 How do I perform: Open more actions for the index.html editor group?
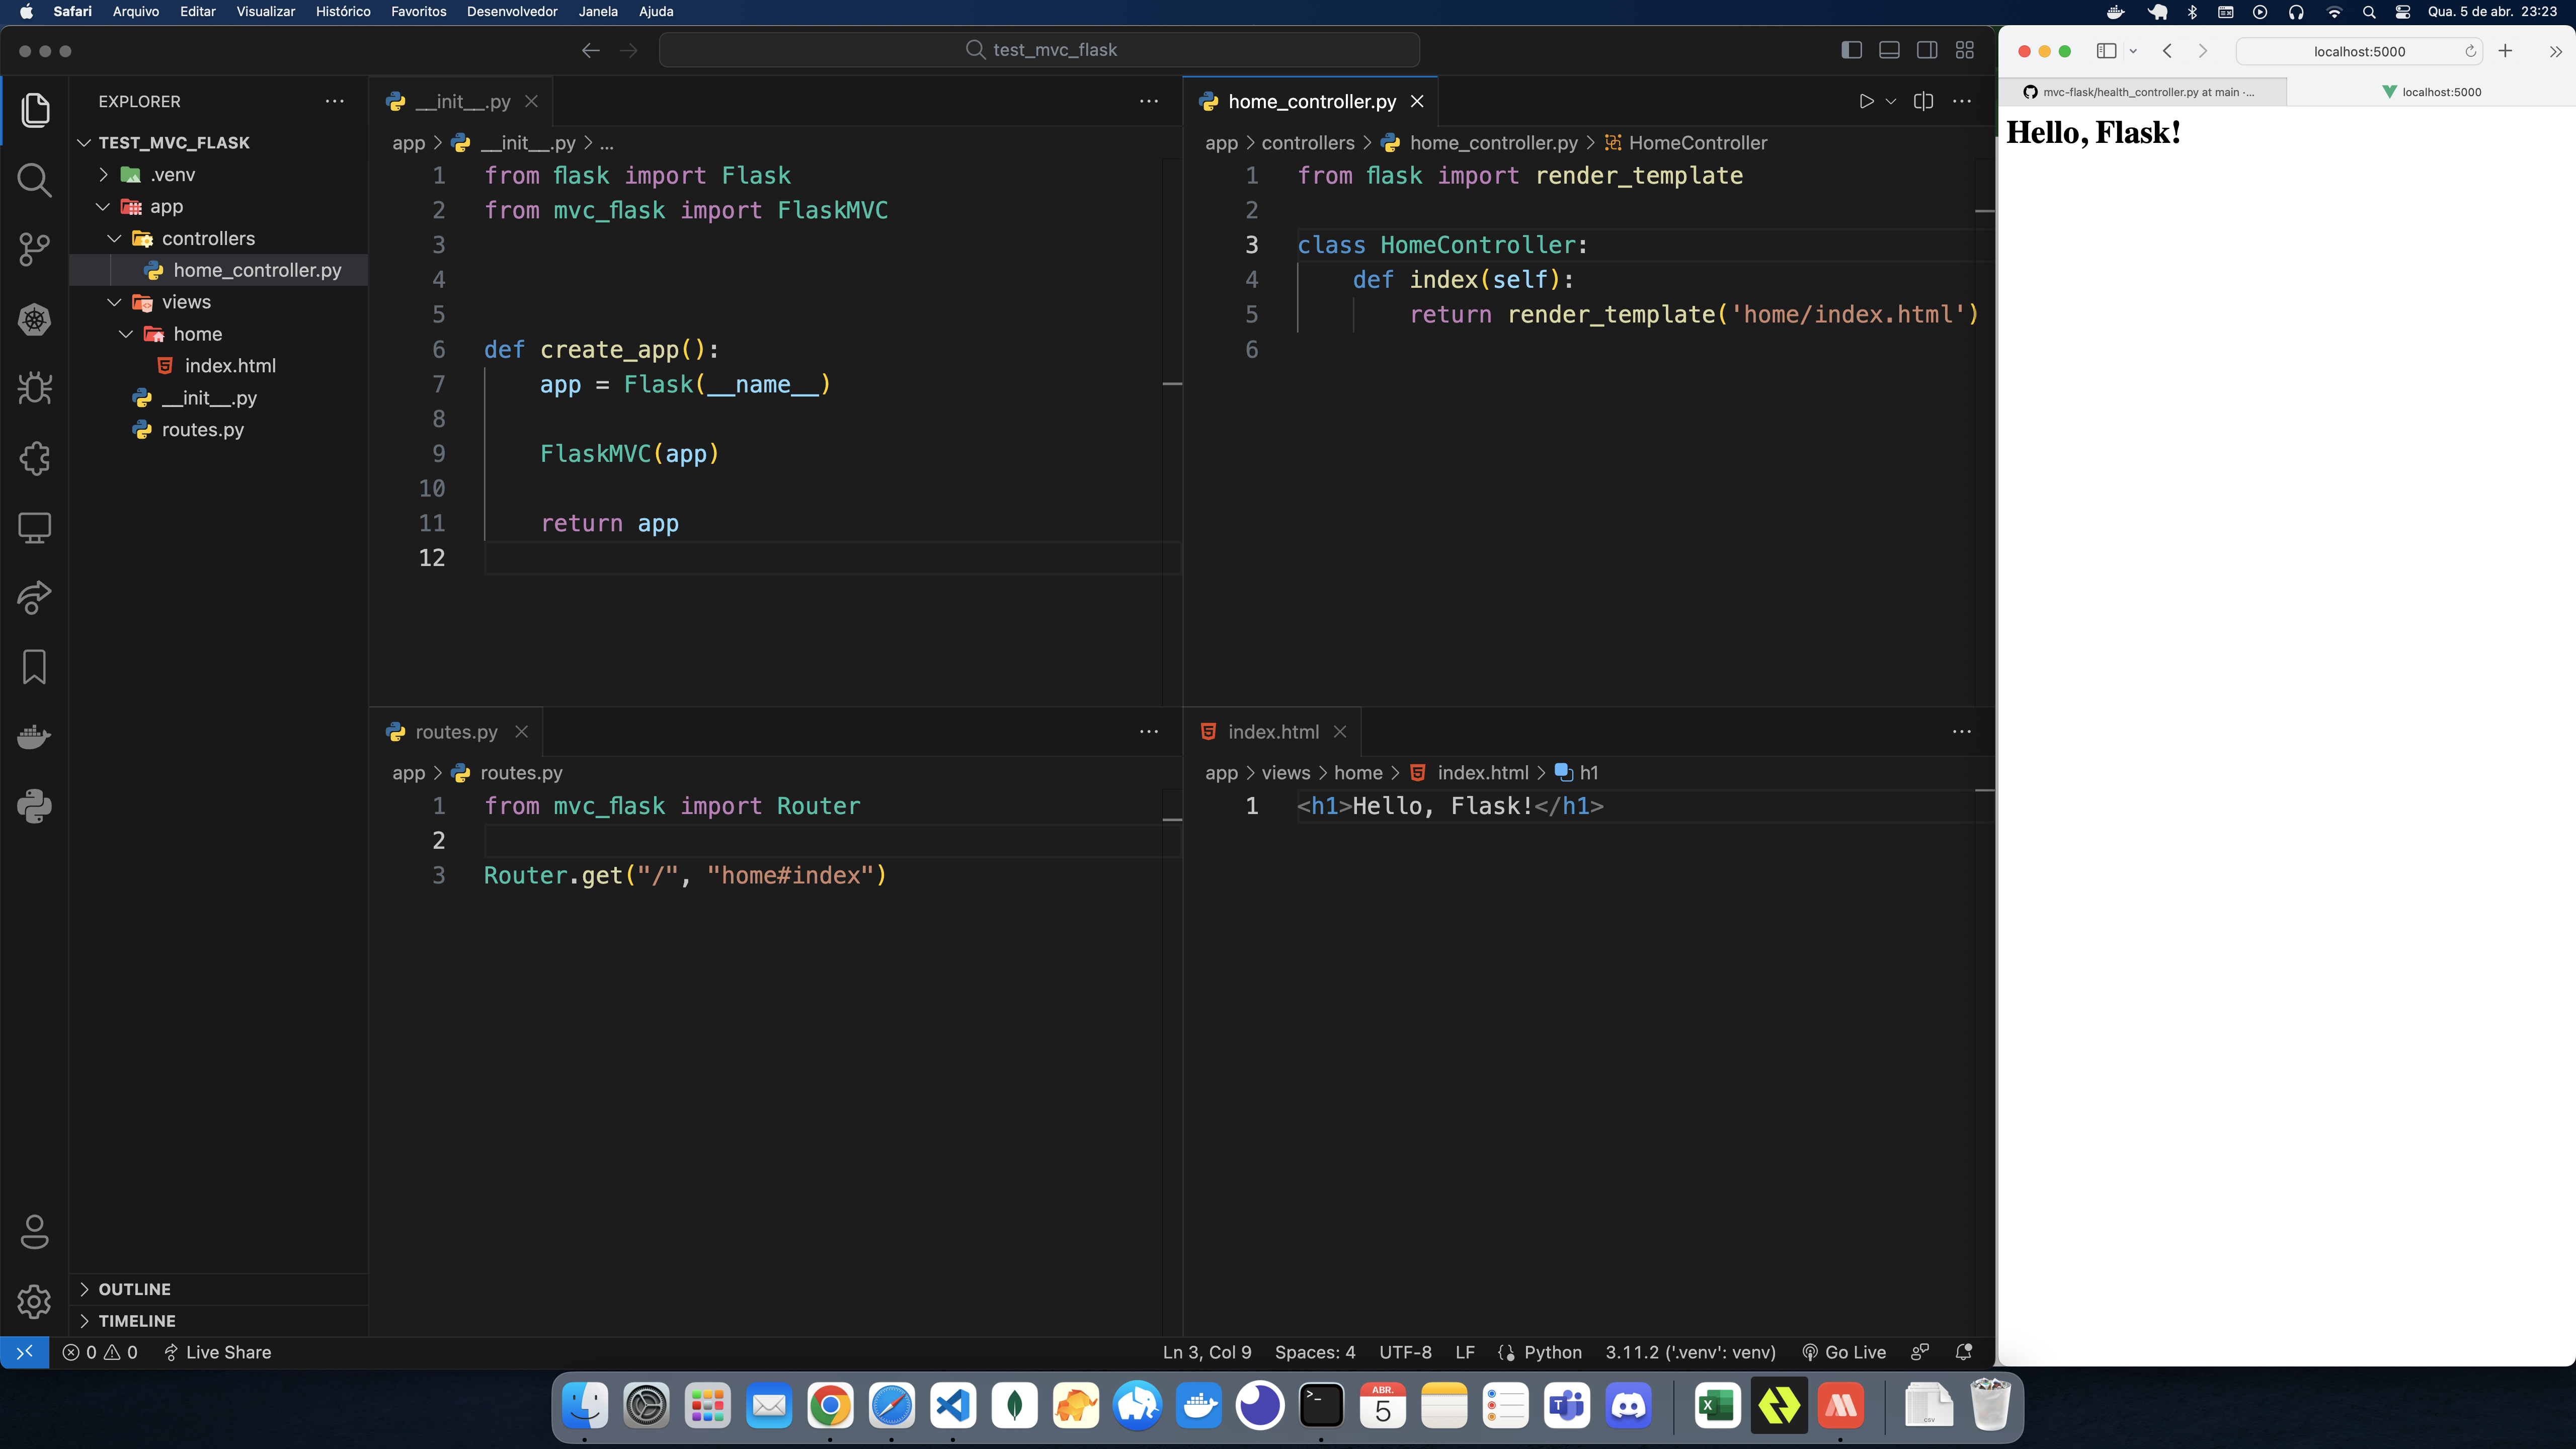[1961, 732]
